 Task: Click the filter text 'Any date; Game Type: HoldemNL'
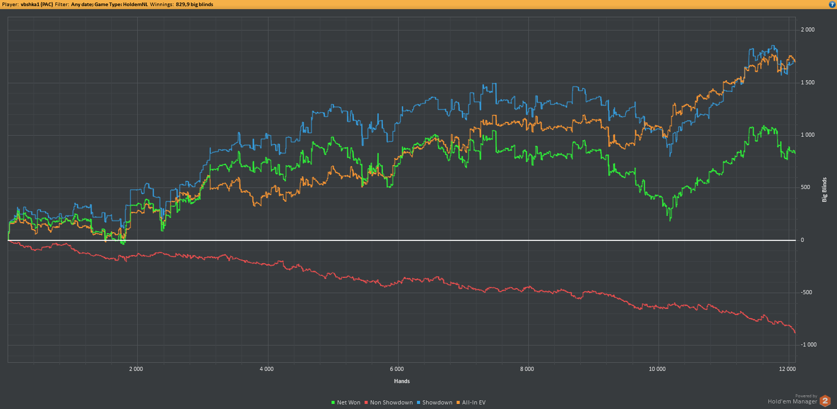[109, 4]
